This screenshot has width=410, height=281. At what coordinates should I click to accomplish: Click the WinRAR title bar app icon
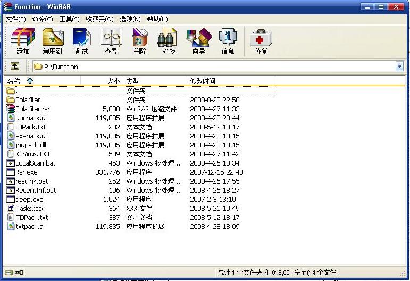coord(7,6)
